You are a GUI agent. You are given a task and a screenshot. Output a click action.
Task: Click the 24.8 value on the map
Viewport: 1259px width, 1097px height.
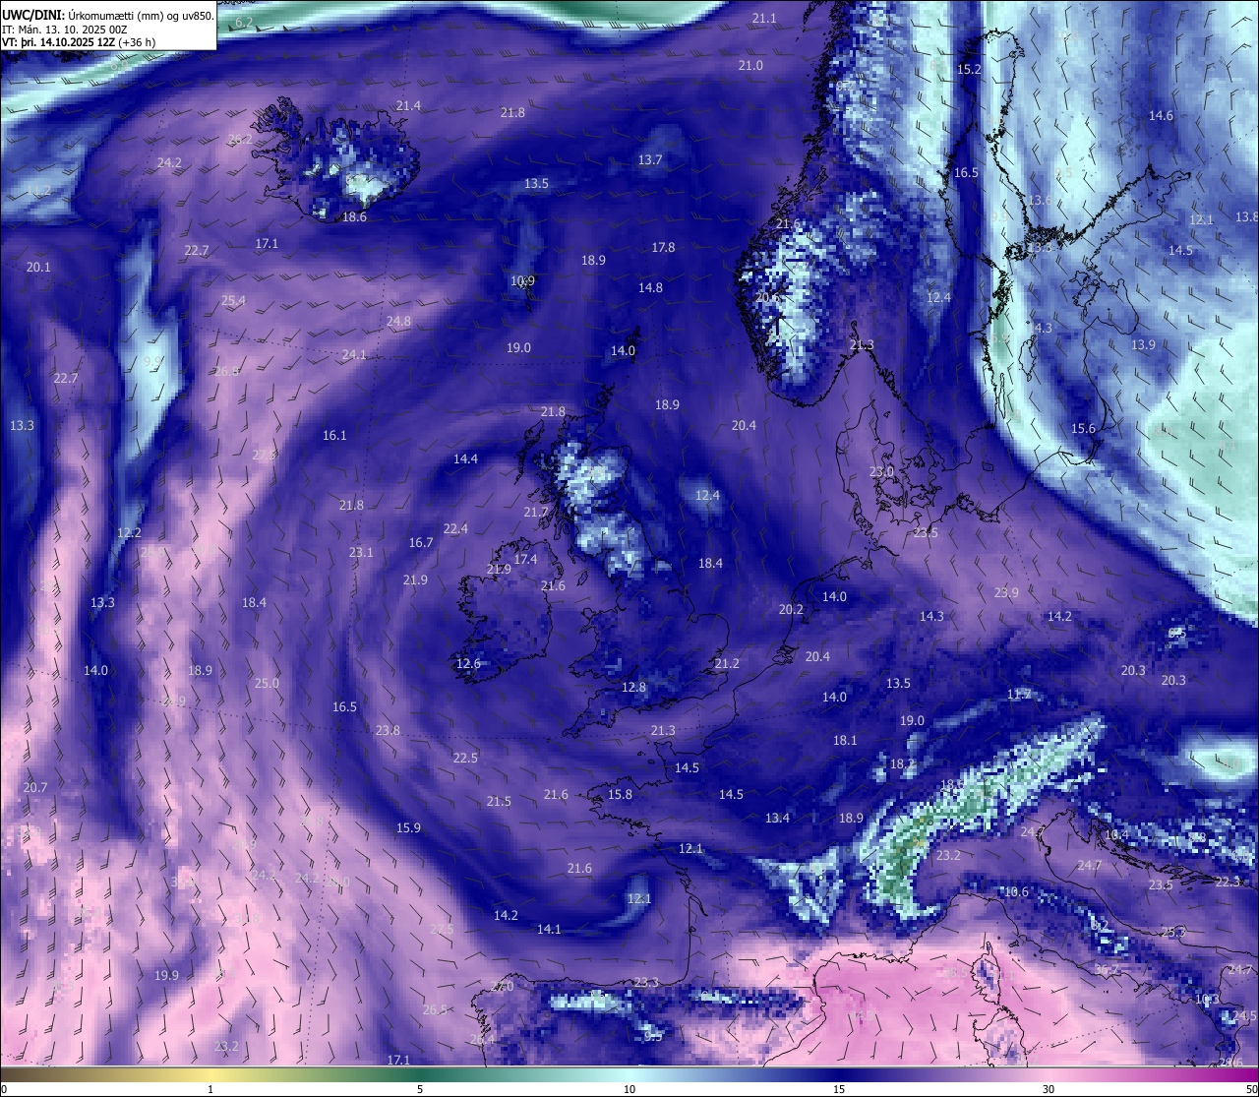[398, 321]
